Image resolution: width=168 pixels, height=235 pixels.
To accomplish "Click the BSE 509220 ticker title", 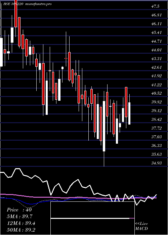I will click(13, 4).
